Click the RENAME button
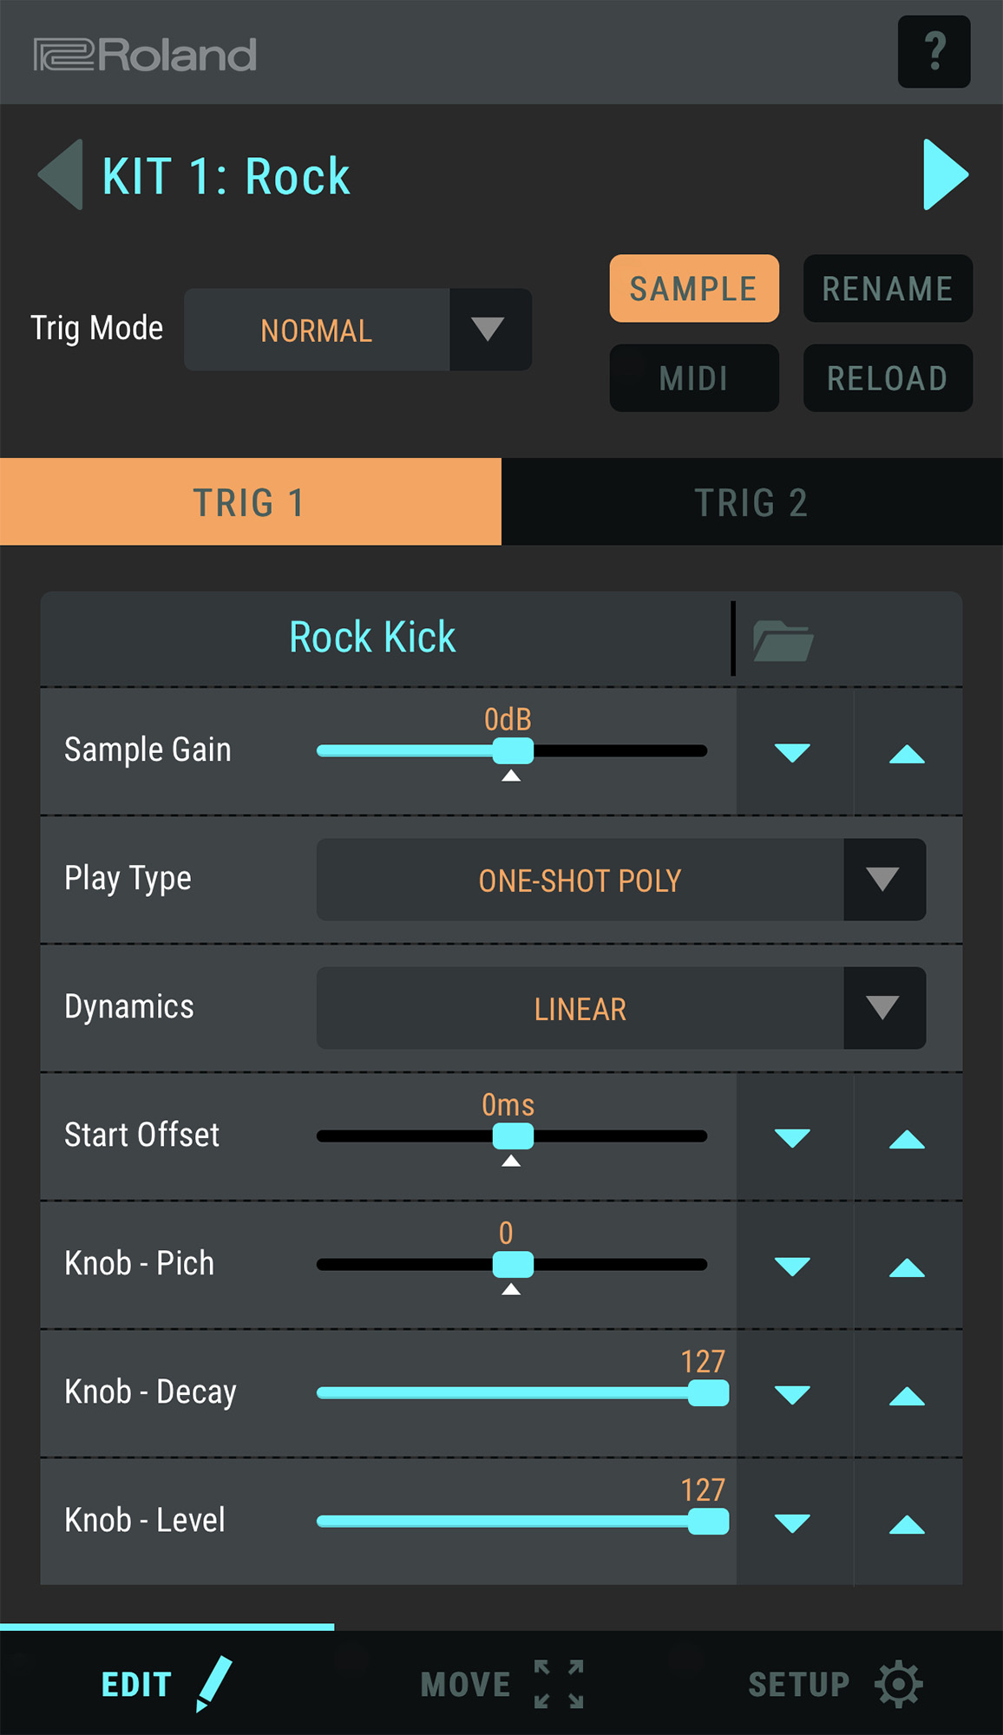Image resolution: width=1003 pixels, height=1735 pixels. 888,288
